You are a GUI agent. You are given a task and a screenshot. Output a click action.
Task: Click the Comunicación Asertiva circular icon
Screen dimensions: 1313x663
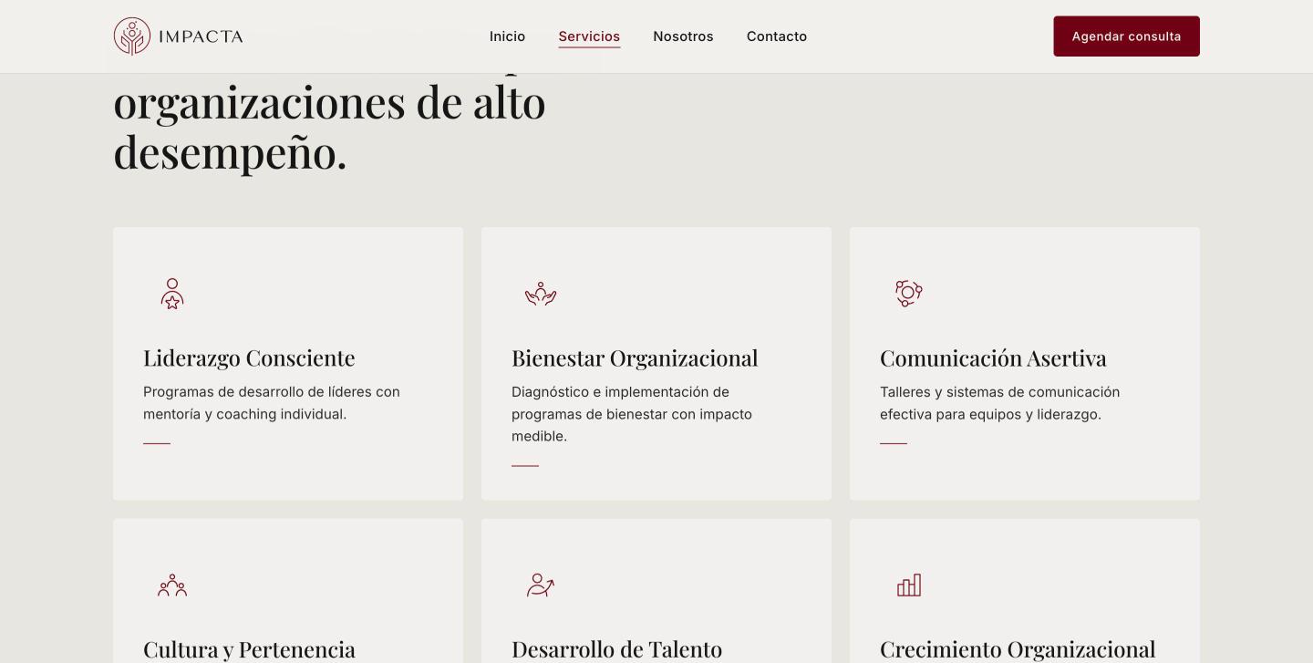click(909, 293)
